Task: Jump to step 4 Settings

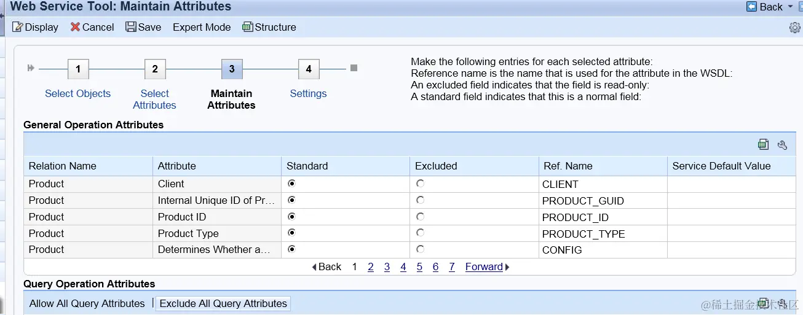Action: [x=308, y=69]
